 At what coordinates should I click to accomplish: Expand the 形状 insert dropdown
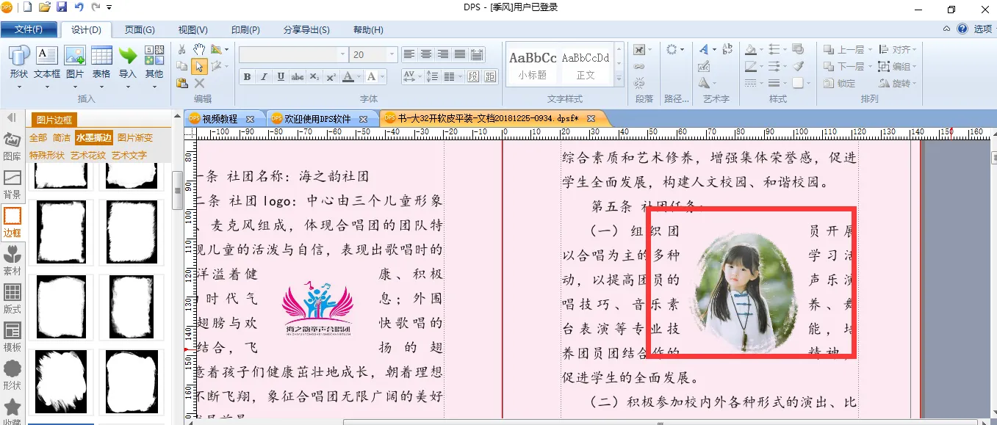pos(19,87)
